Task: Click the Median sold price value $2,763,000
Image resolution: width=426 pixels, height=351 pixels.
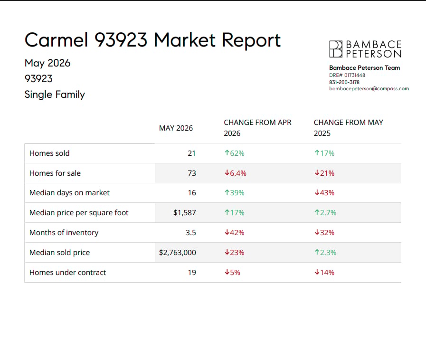Action: [178, 252]
